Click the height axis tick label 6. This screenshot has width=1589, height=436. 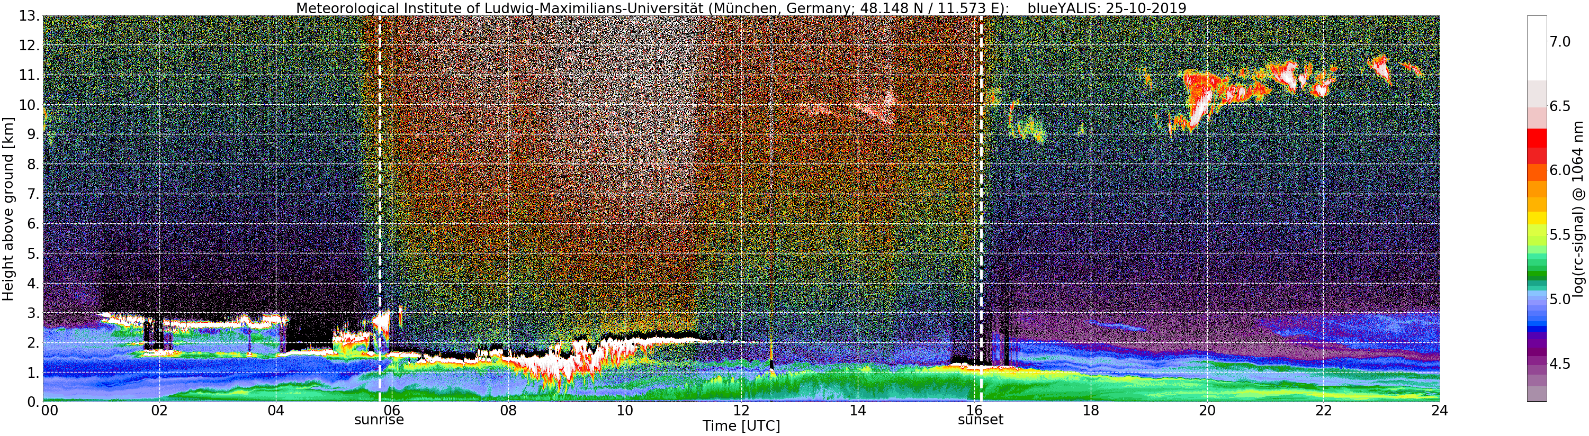pos(33,224)
